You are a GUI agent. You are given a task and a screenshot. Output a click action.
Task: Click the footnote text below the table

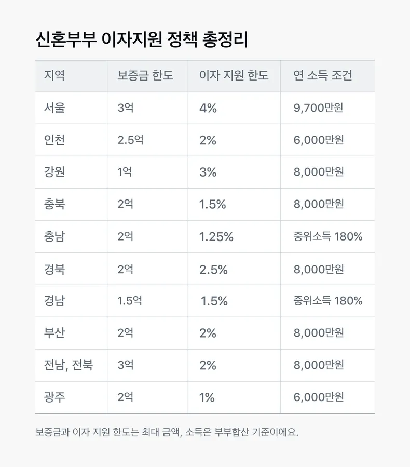tap(167, 432)
